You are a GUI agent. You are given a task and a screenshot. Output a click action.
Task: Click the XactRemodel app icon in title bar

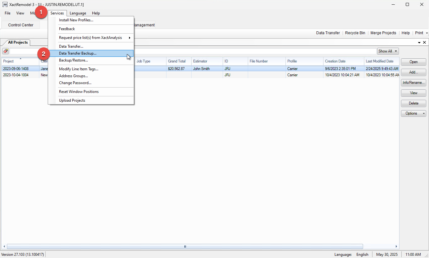tap(5, 4)
